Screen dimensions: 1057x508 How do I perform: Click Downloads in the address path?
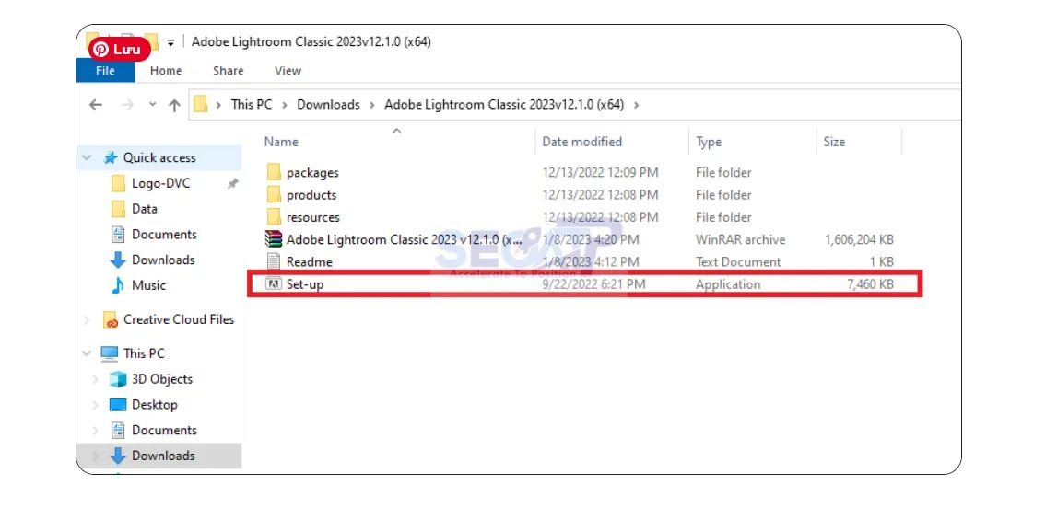tap(328, 104)
